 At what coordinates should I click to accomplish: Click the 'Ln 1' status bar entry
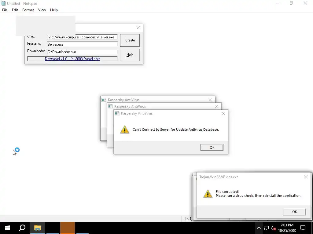click(x=188, y=219)
